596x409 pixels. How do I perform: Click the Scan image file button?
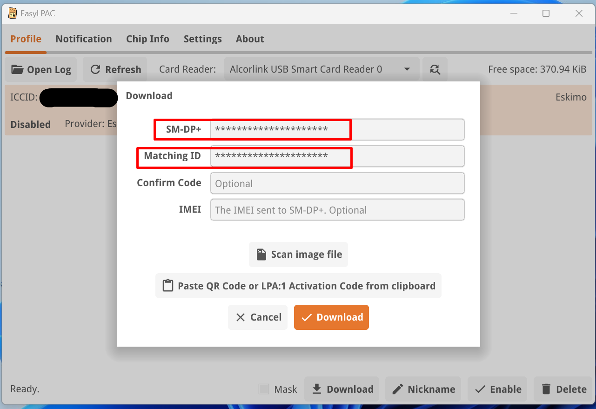[x=298, y=255]
